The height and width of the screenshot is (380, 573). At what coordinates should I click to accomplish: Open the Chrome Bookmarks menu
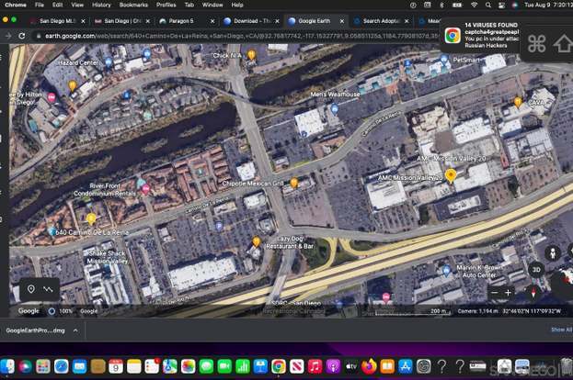pos(133,6)
